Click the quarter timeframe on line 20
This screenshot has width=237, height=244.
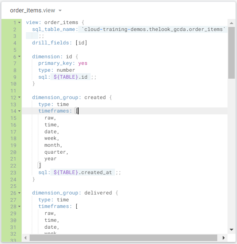56,152
